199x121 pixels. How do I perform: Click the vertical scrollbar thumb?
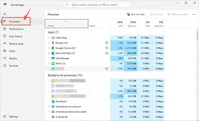click(197, 36)
